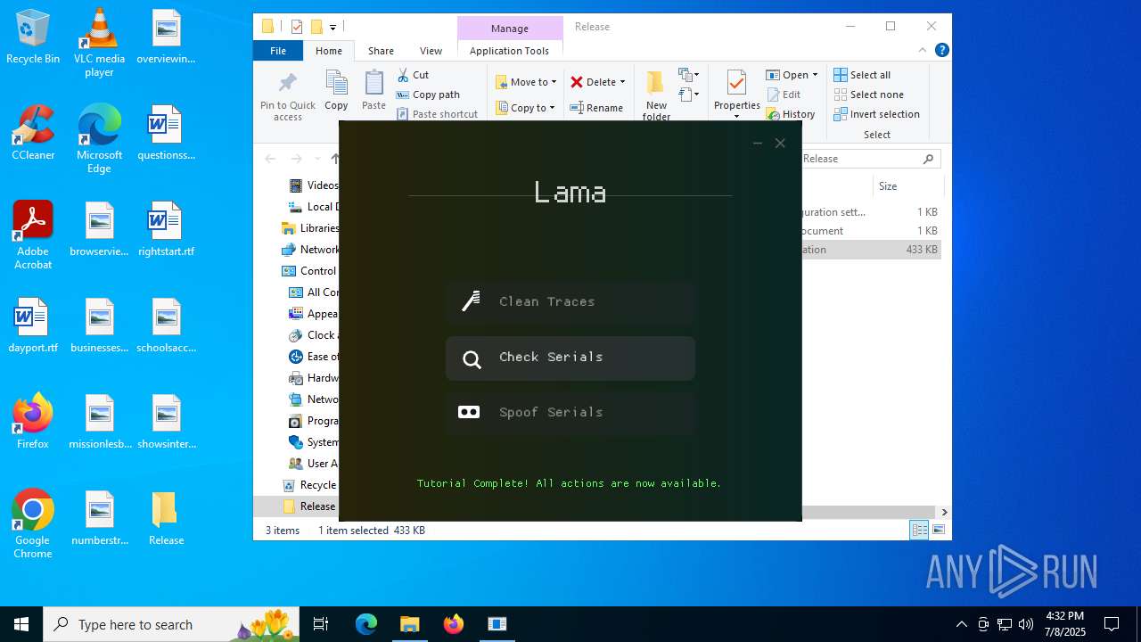Click the Windows Start button

click(x=21, y=624)
